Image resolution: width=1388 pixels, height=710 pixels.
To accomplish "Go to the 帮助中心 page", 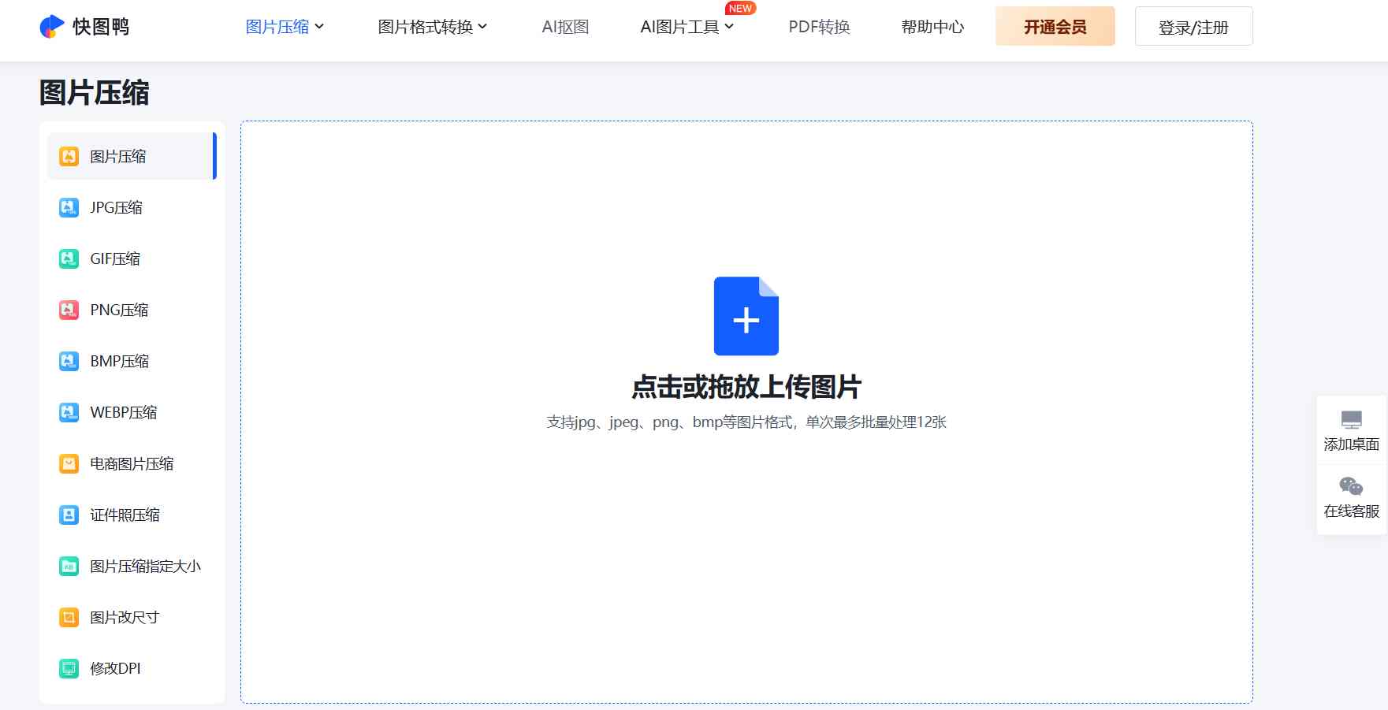I will pos(933,26).
